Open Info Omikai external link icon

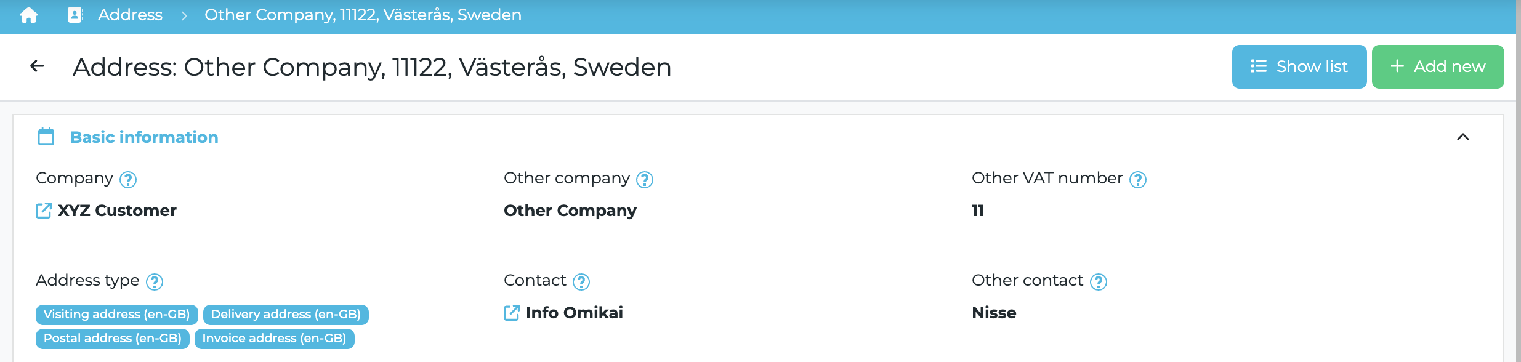[512, 313]
